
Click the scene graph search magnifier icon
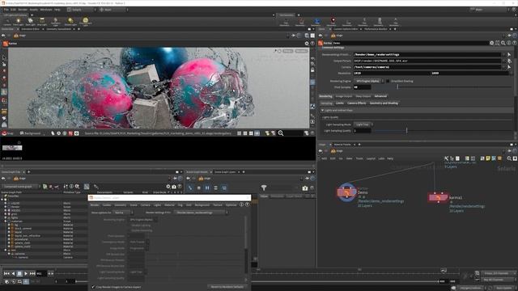(x=77, y=187)
